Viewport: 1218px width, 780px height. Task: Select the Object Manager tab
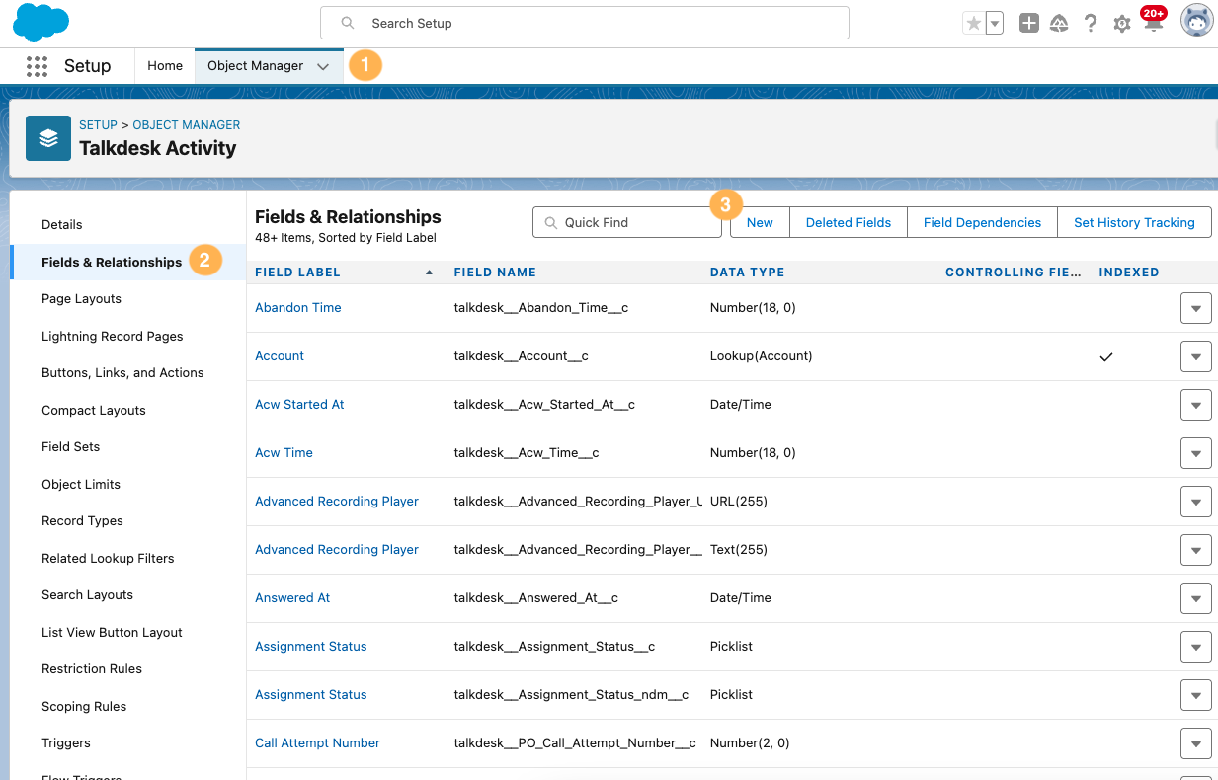pyautogui.click(x=255, y=66)
